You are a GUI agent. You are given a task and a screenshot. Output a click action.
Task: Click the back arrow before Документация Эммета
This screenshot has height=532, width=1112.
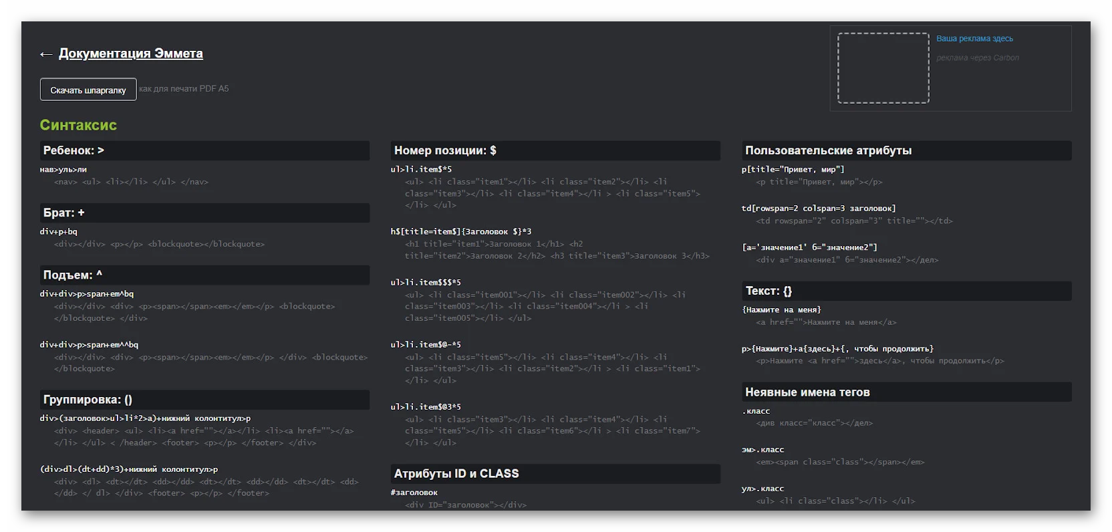(46, 54)
